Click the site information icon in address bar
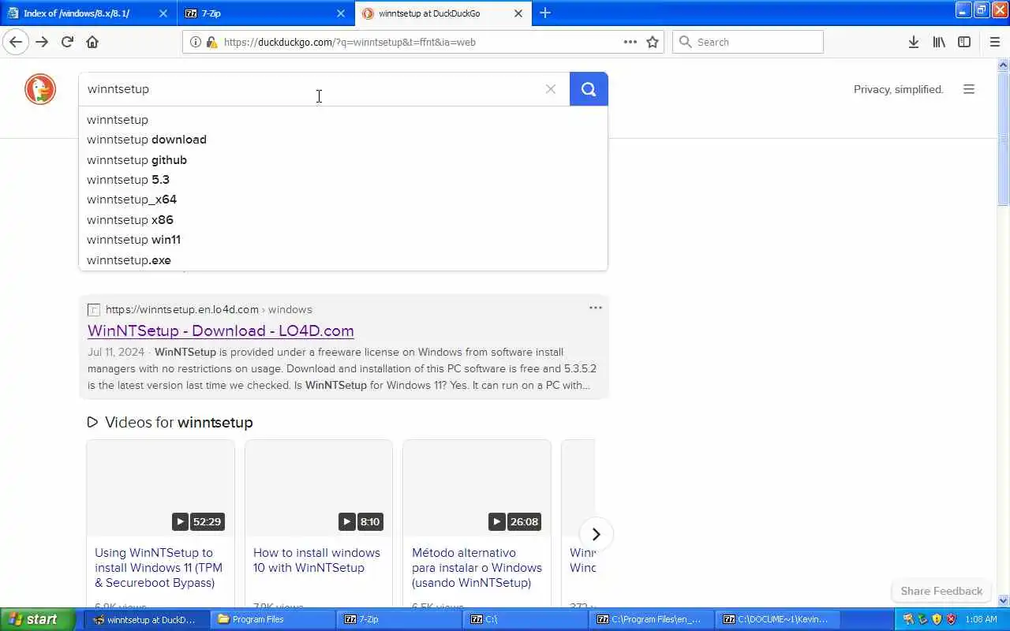Viewport: 1010px width, 631px height. click(196, 42)
